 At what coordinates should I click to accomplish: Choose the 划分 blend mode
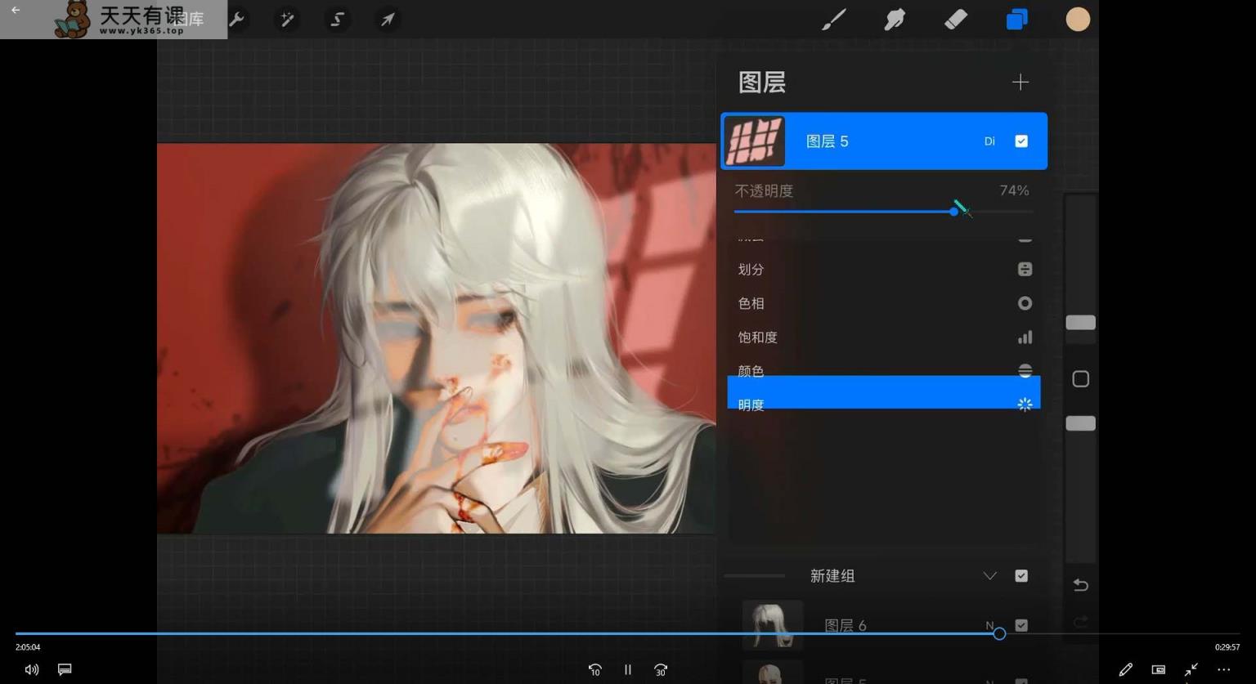coord(884,270)
